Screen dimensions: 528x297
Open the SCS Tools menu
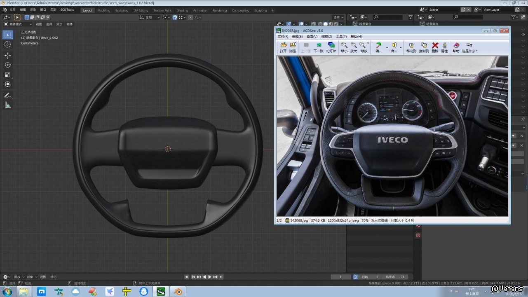(67, 9)
